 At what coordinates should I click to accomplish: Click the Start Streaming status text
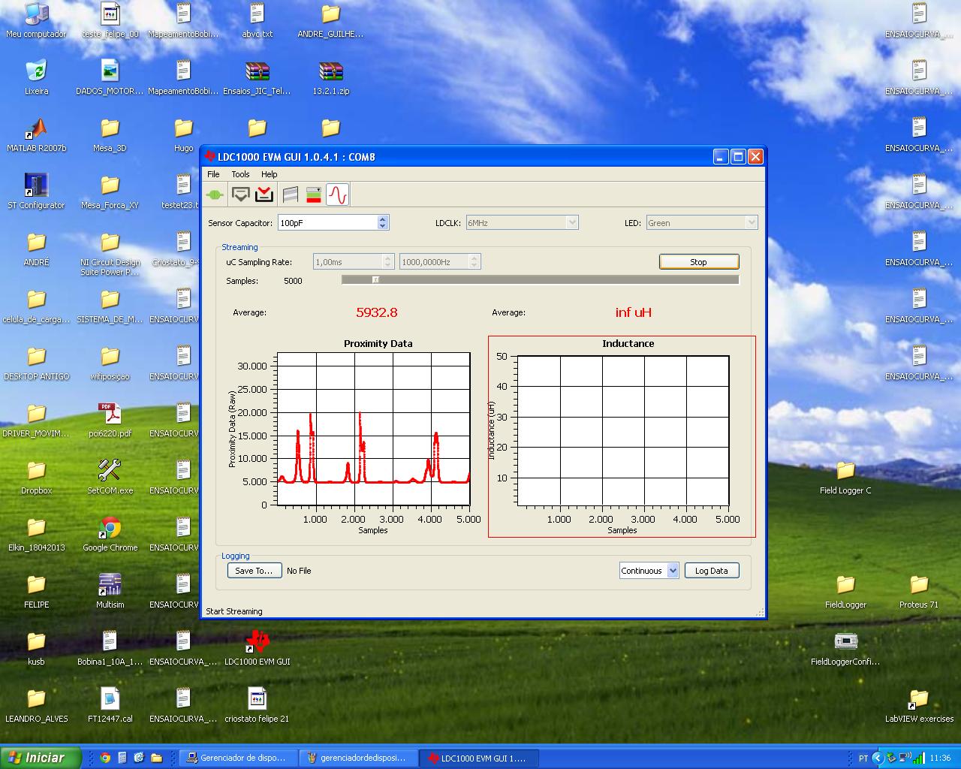coord(234,611)
